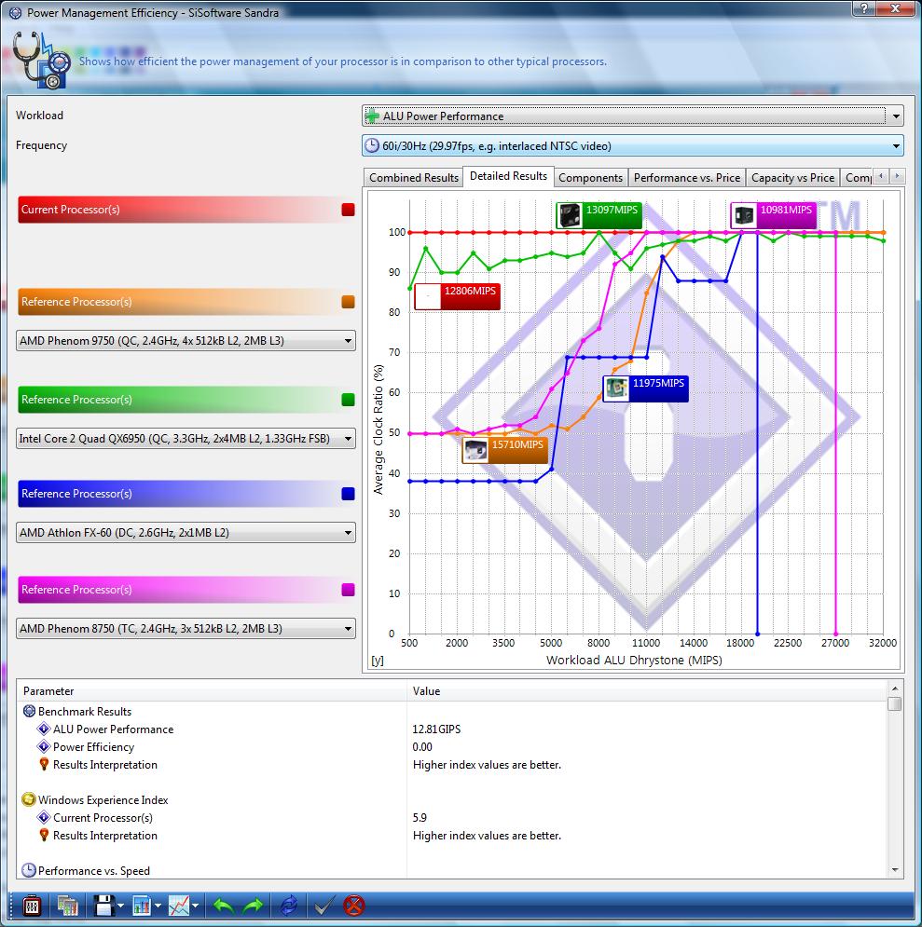Click the bar chart type icon
This screenshot has height=927, width=922.
coord(142,906)
